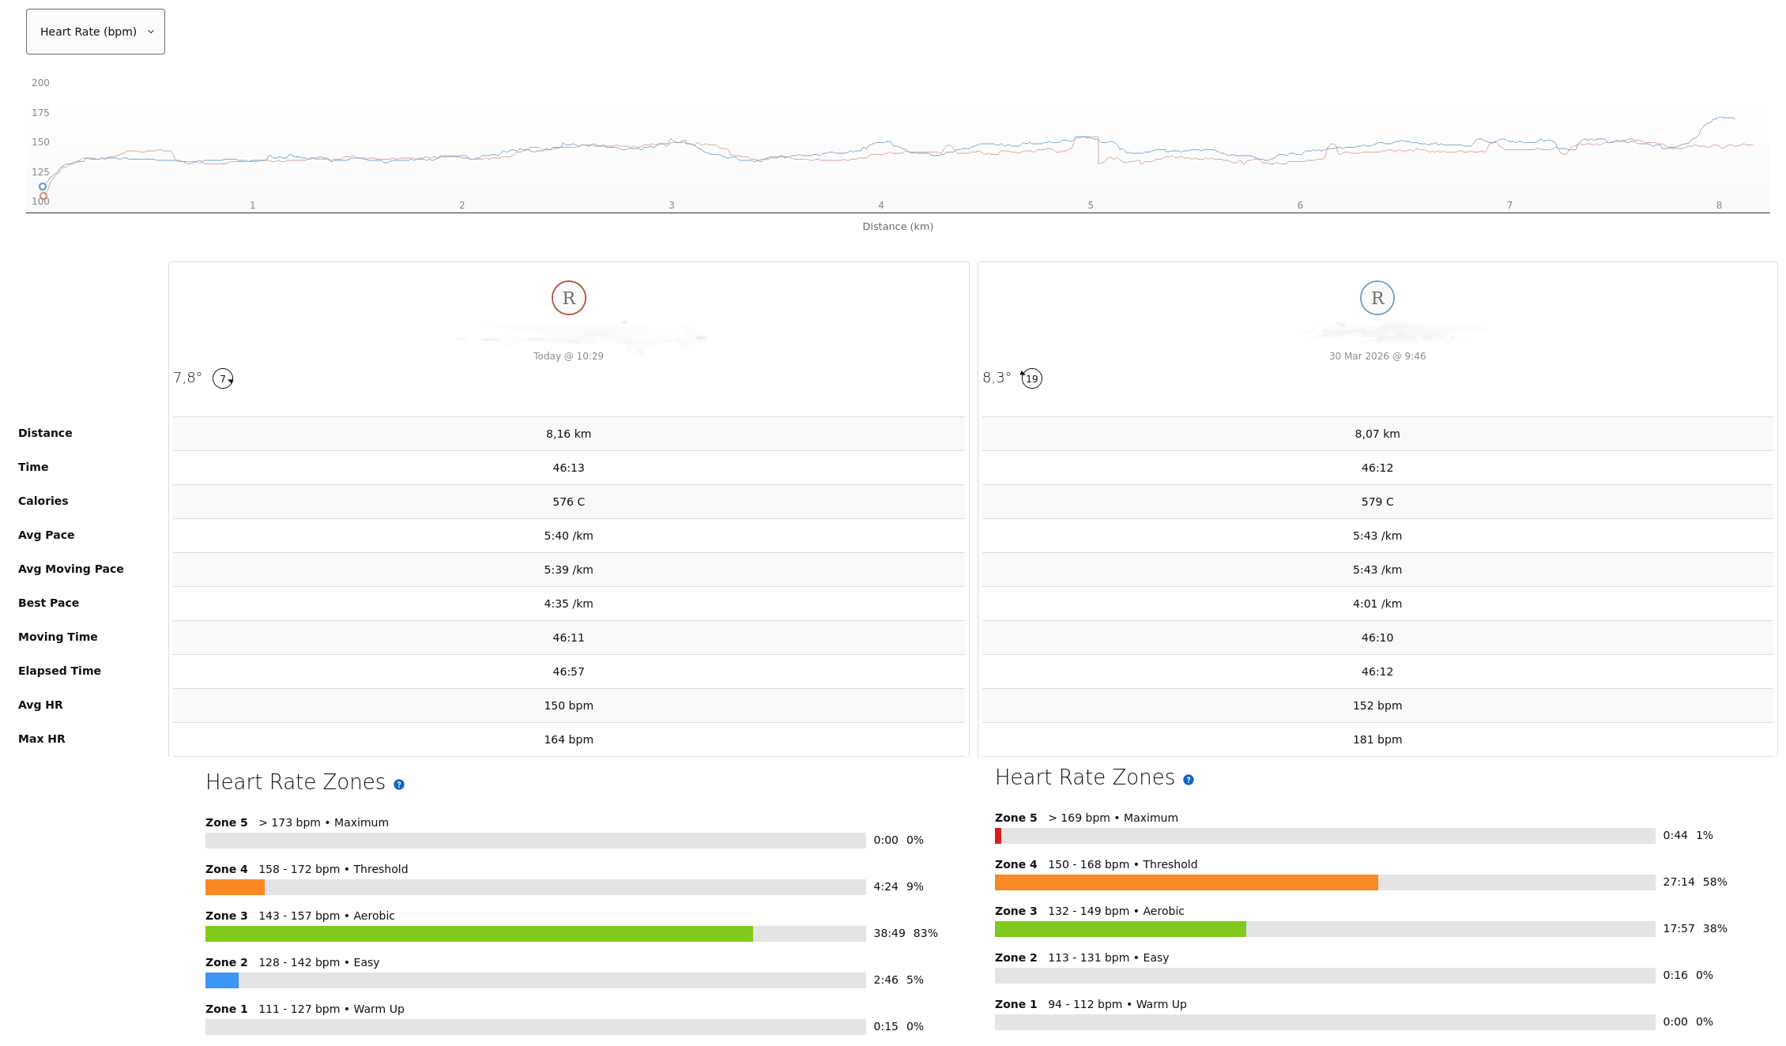Open right Heart Rate Zones help icon
This screenshot has width=1786, height=1046.
pyautogui.click(x=1188, y=780)
